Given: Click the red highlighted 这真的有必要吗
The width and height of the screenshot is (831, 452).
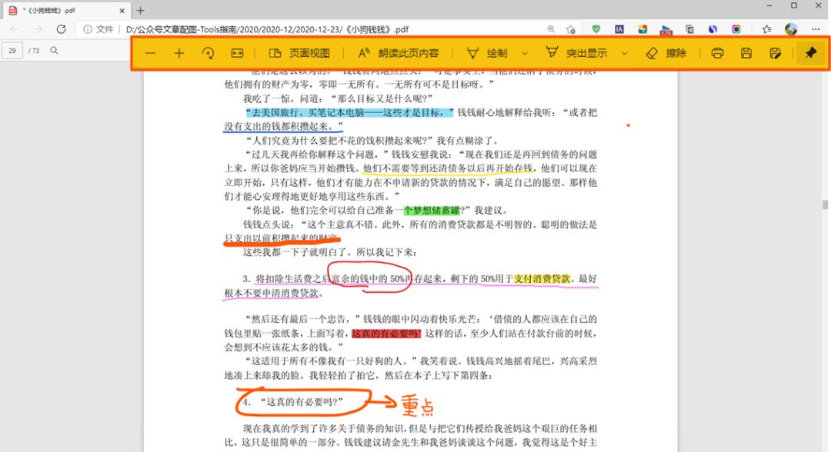Looking at the screenshot, I should point(385,334).
